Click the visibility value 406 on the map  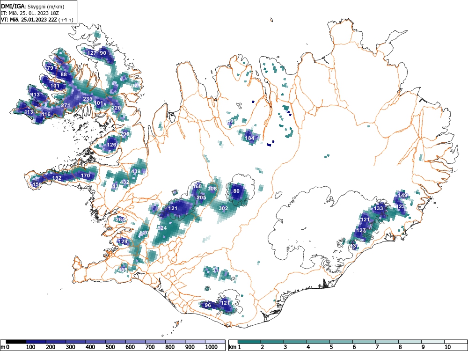[x=231, y=121]
